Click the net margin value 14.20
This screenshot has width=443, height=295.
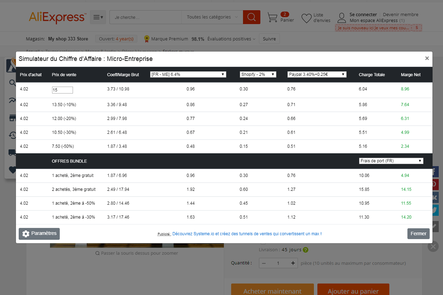point(406,217)
